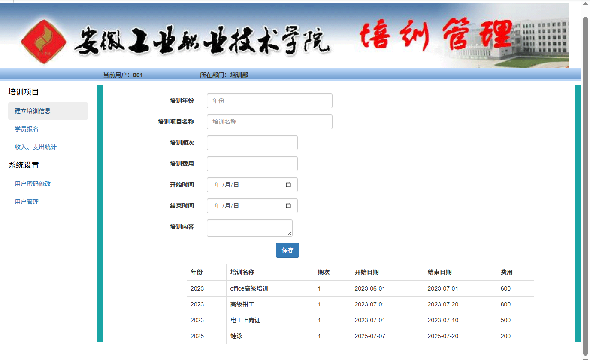The width and height of the screenshot is (590, 360).
Task: Select the office高级培训 table row
Action: [x=249, y=288]
